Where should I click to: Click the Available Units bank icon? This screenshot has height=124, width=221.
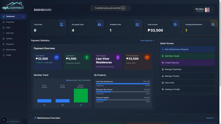pos(137,25)
